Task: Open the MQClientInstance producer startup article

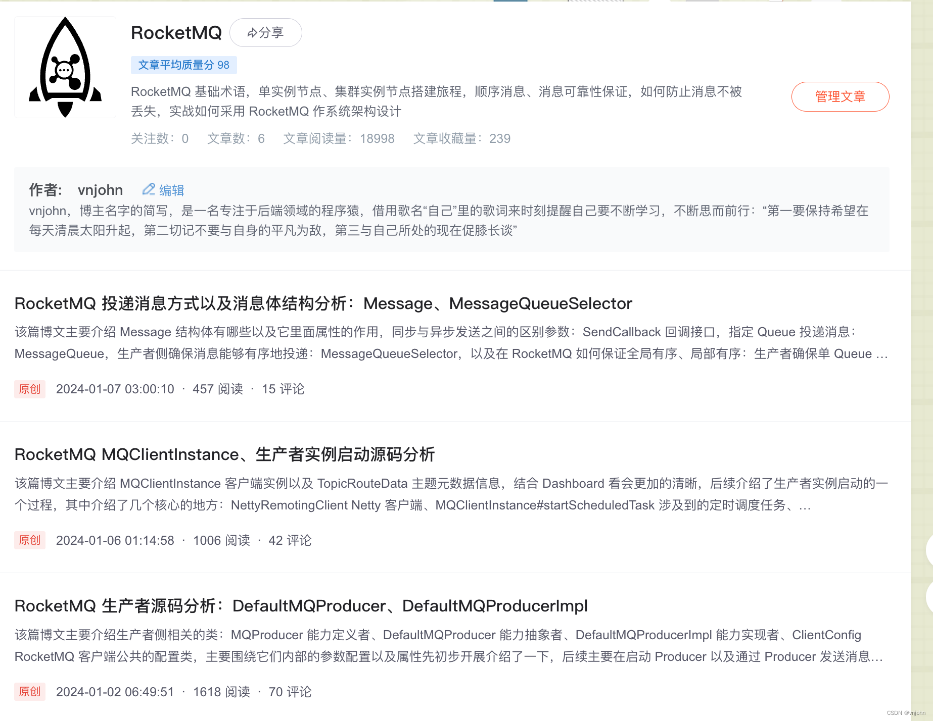Action: point(224,454)
